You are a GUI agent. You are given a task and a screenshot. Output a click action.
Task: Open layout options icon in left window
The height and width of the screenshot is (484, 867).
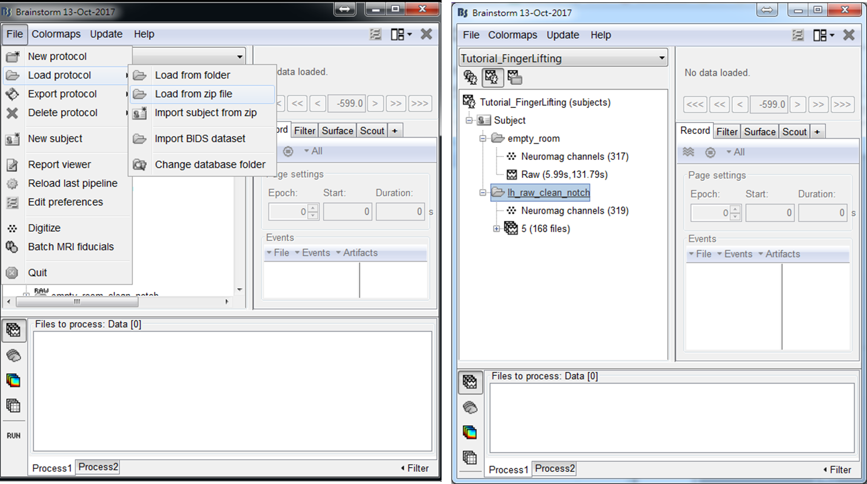(x=401, y=35)
